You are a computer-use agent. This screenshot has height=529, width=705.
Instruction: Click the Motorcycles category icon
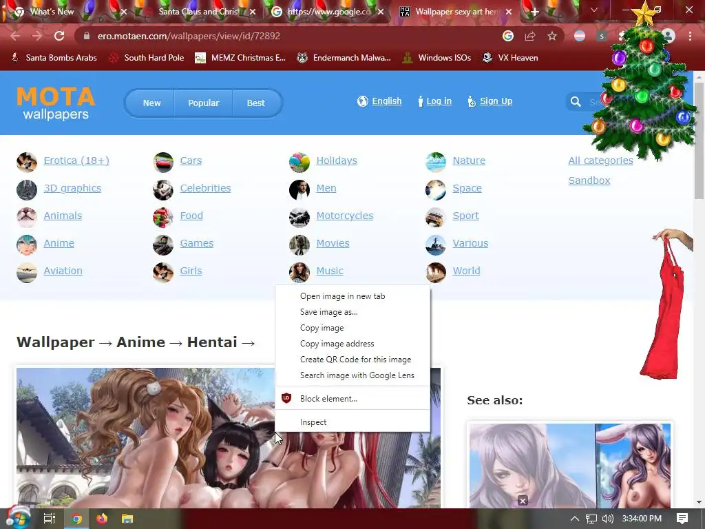[x=299, y=217]
